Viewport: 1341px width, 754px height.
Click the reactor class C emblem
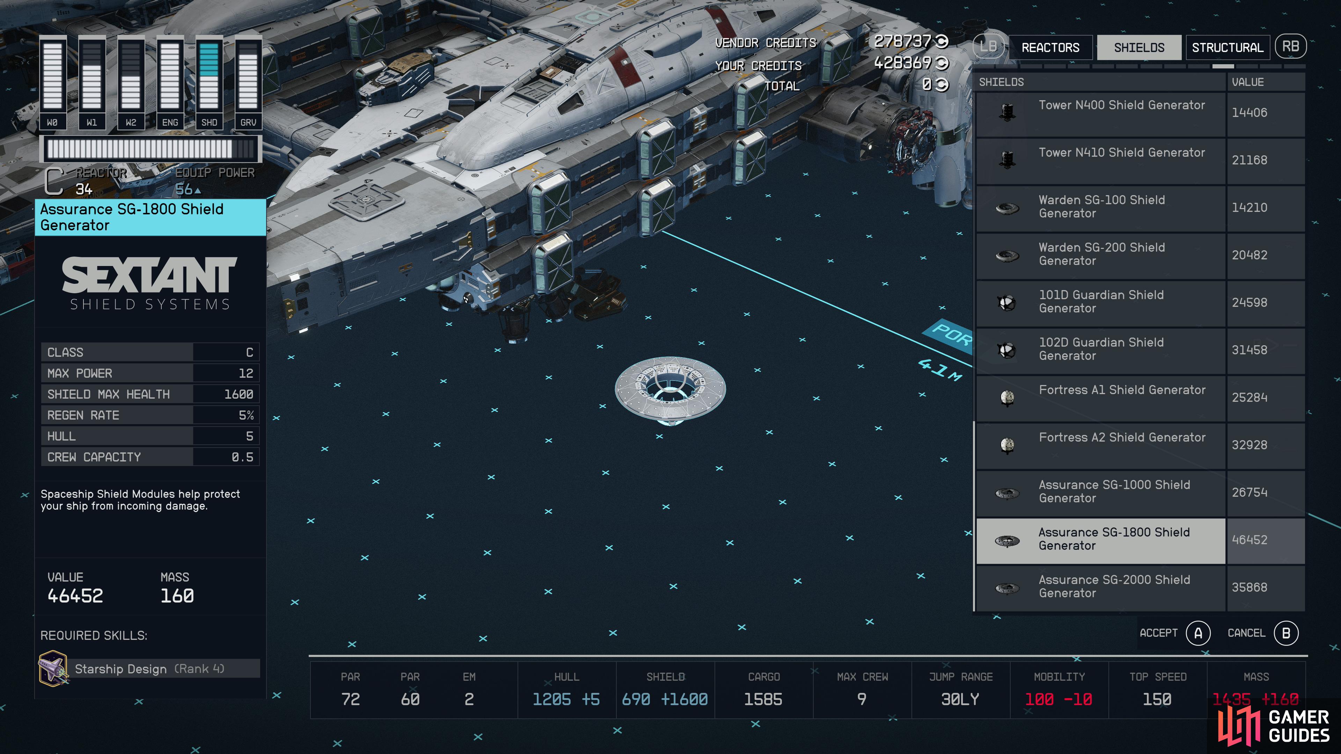coord(54,181)
